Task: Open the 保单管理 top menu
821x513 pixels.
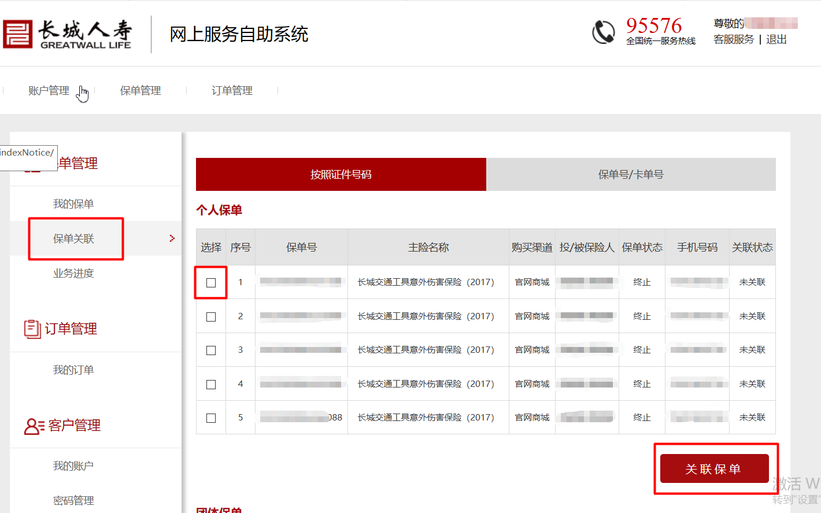Action: 140,91
